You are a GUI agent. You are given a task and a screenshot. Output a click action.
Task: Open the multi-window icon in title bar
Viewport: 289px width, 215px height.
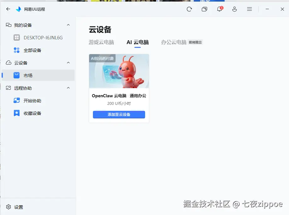(204, 9)
